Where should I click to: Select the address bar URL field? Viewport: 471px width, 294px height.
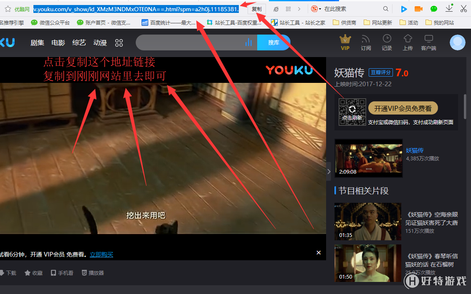(136, 9)
